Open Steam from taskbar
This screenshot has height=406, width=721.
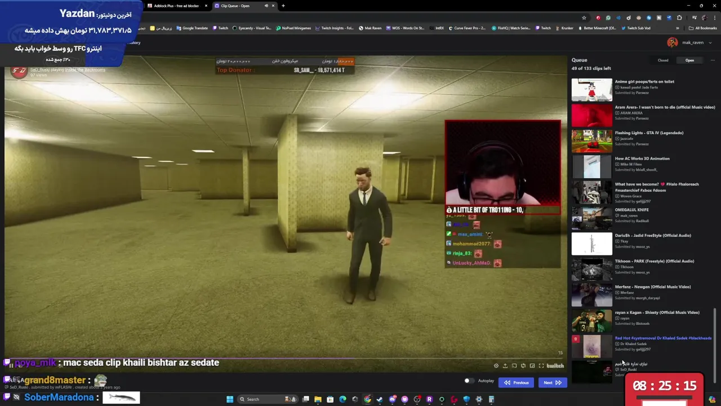click(x=380, y=399)
